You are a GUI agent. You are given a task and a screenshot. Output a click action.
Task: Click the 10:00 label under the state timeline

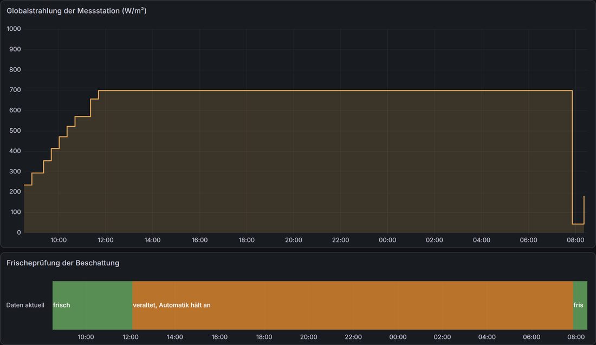pos(86,337)
